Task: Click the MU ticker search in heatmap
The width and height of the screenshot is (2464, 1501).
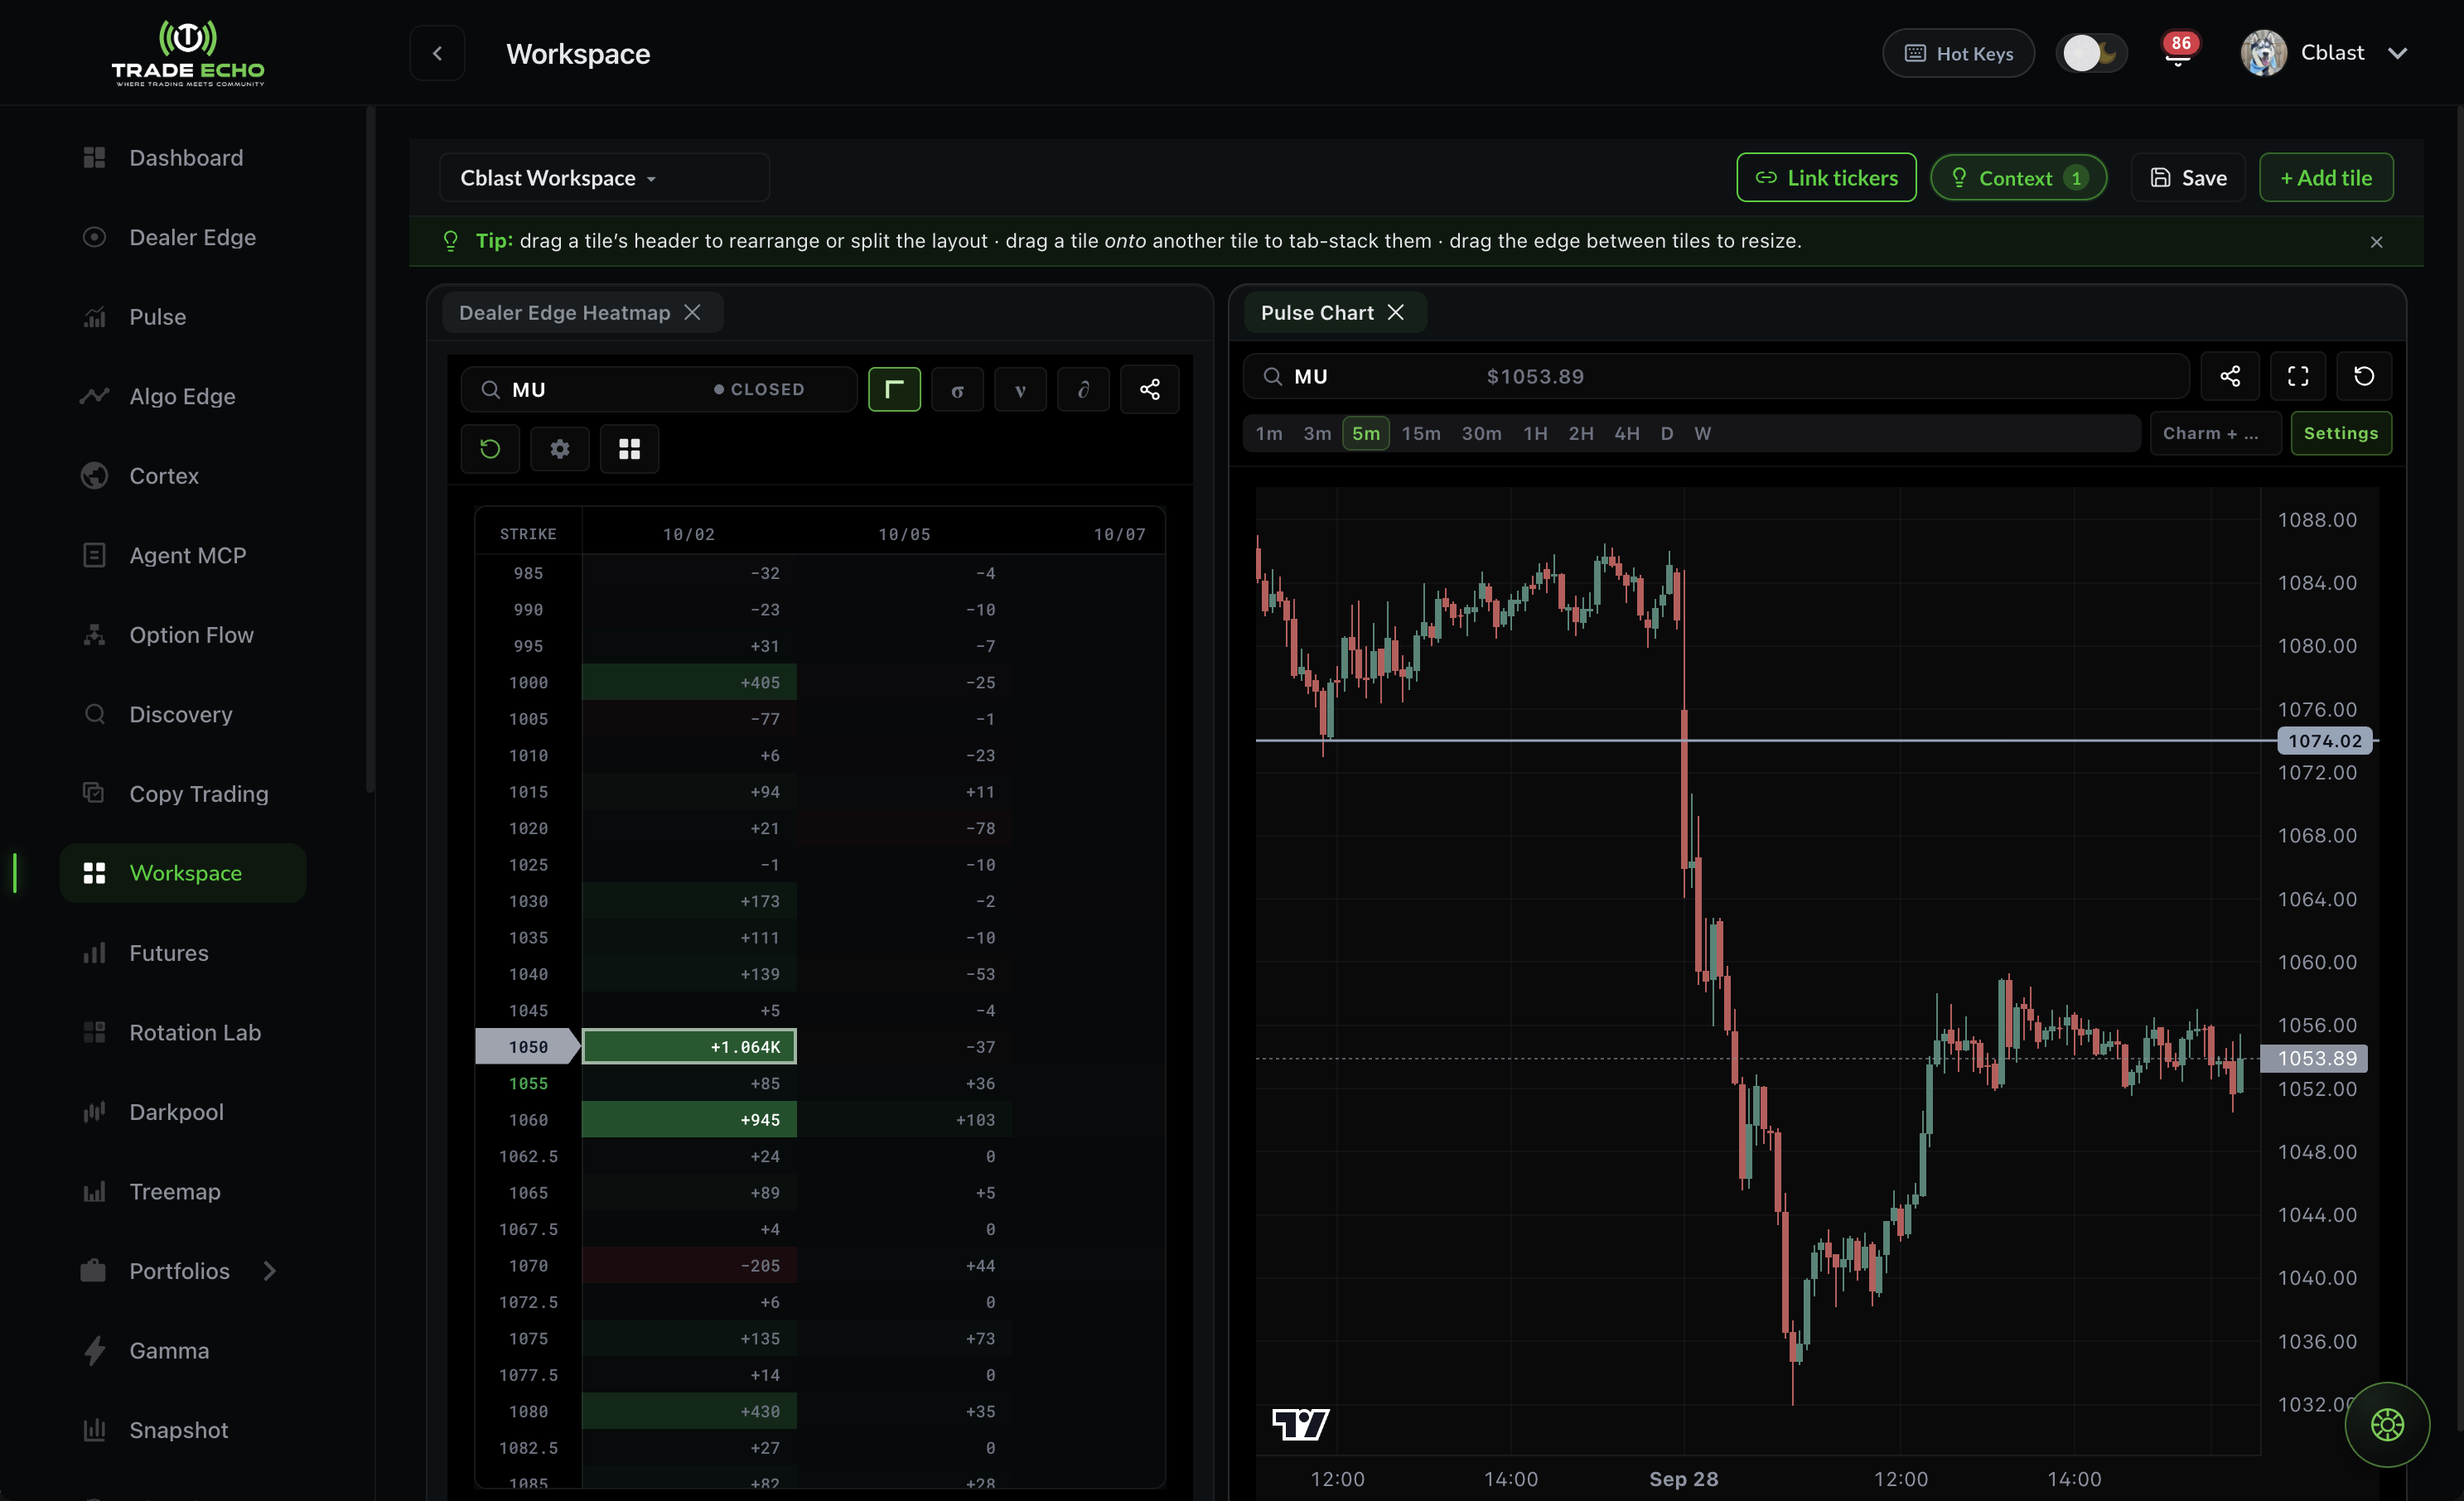Action: coord(658,389)
